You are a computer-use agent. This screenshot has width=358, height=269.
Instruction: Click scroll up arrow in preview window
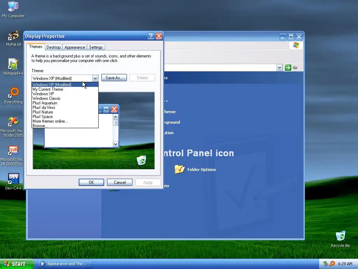click(x=115, y=117)
